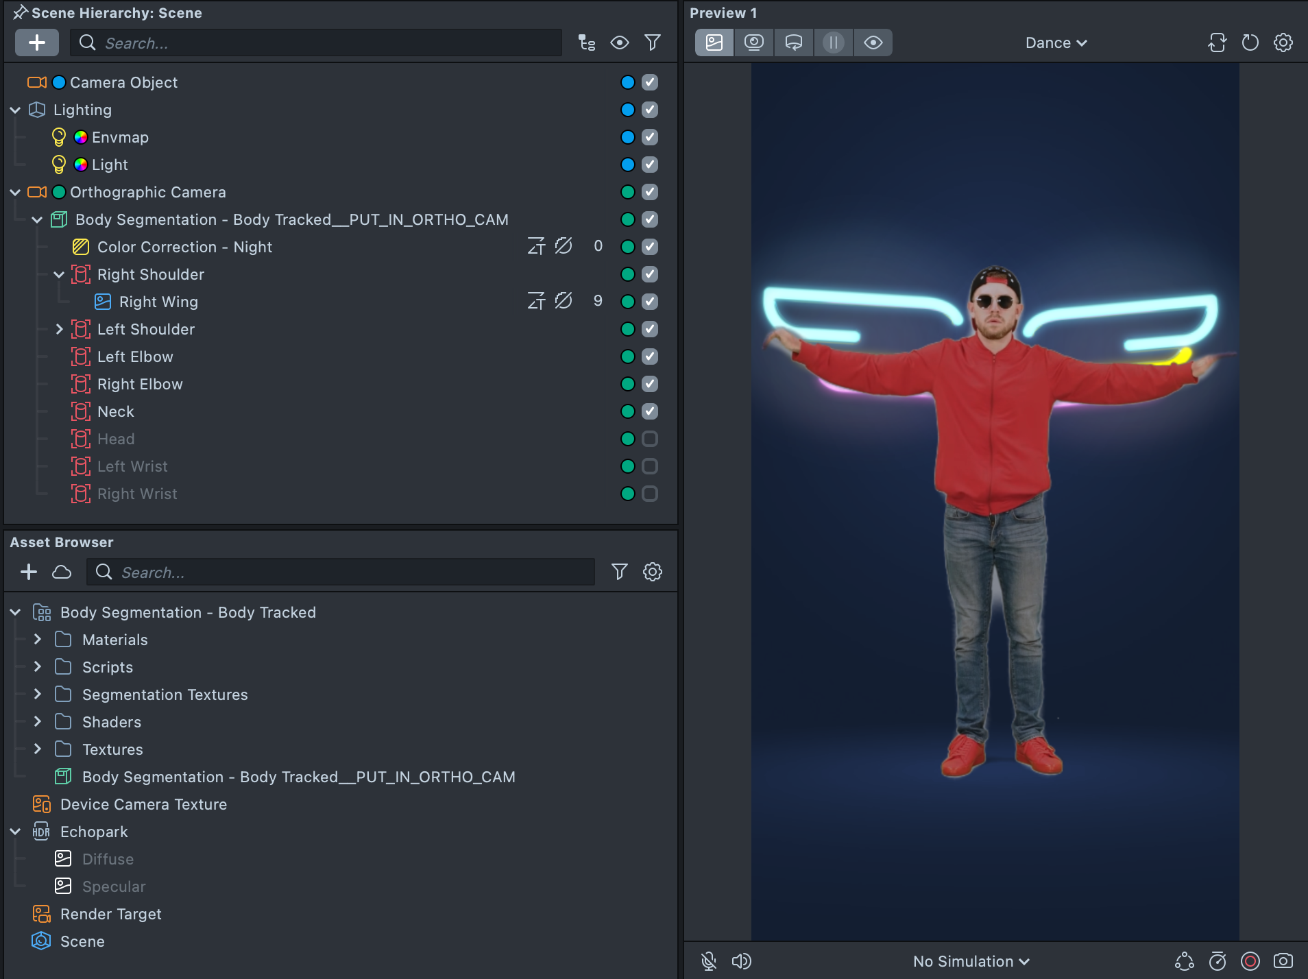This screenshot has width=1308, height=979.
Task: Open the Asset Browser cloud library icon
Action: [62, 572]
